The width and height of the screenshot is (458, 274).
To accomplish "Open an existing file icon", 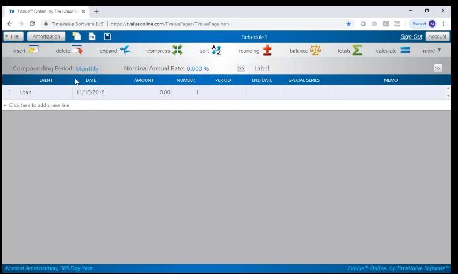I will (92, 37).
